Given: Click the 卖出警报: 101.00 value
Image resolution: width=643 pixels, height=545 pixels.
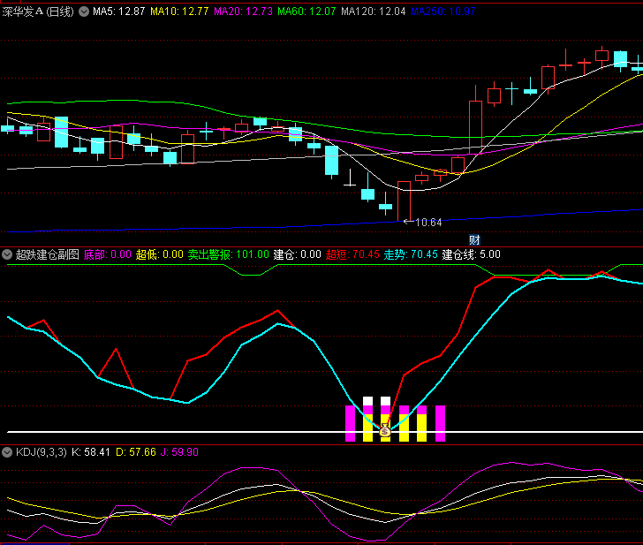Looking at the screenshot, I should 229,254.
